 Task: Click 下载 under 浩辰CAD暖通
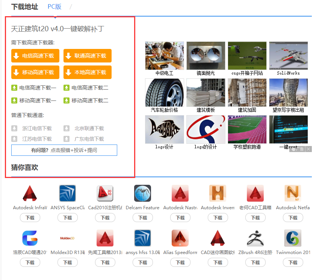click(x=30, y=262)
